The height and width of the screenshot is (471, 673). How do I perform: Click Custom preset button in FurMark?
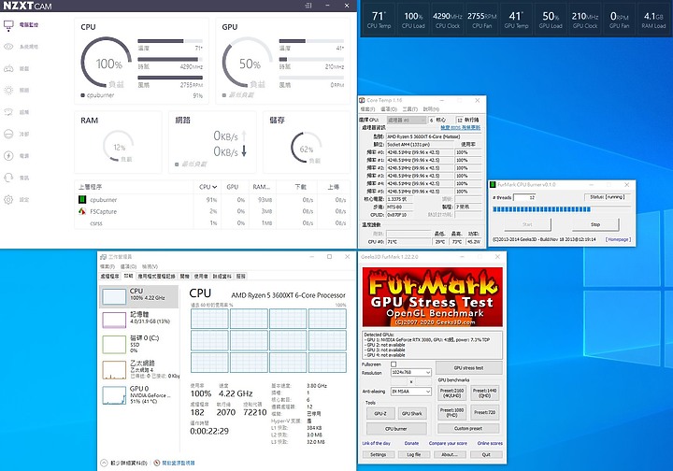pos(468,428)
